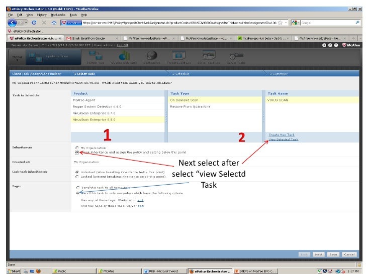
Task: Select Rogue System Detection 4.6.0 product
Action: 118,106
